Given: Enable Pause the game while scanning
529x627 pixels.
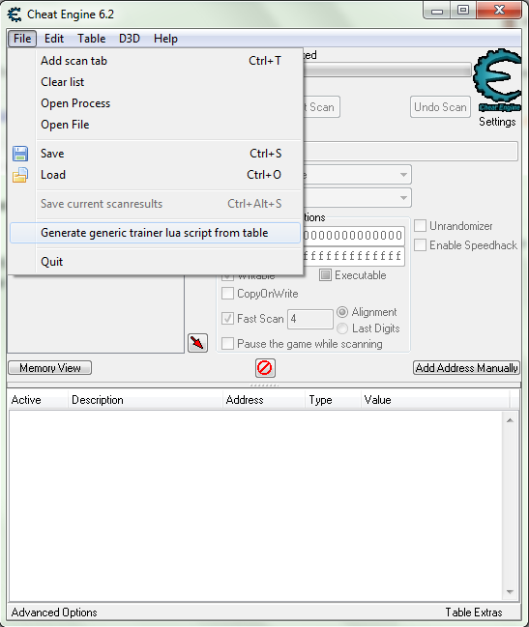Looking at the screenshot, I should [227, 344].
